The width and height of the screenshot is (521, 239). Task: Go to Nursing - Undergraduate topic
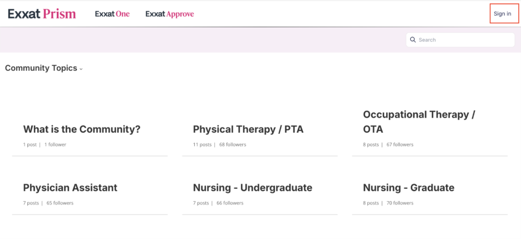point(253,188)
